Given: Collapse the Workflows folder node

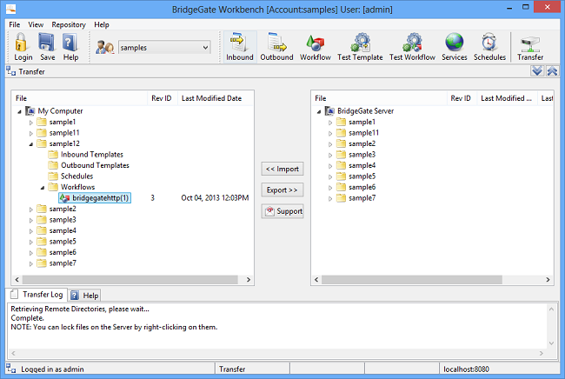Looking at the screenshot, I should 43,187.
